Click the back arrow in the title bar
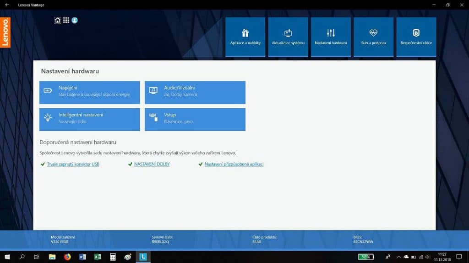Viewport: 469px width, 263px height. [x=7, y=5]
